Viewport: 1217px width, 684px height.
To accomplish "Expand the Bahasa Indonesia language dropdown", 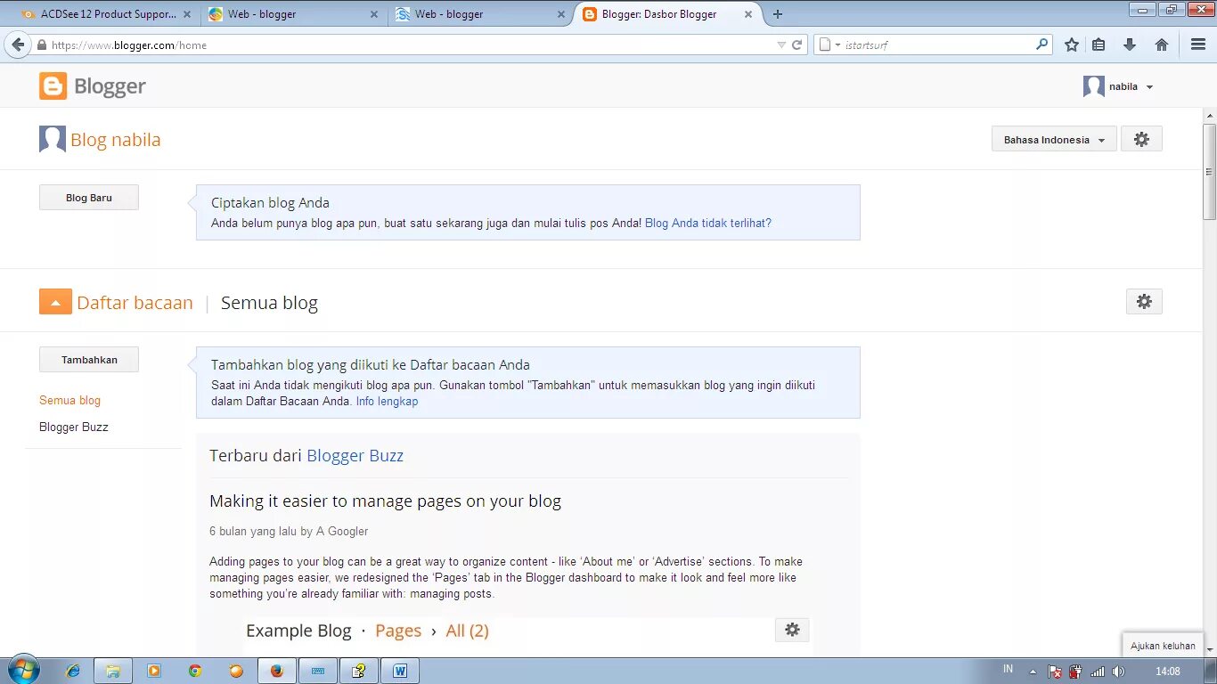I will coord(1054,140).
